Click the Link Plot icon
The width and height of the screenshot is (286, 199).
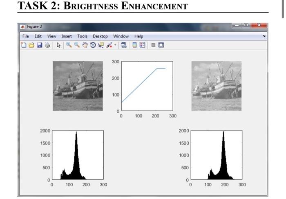click(124, 45)
